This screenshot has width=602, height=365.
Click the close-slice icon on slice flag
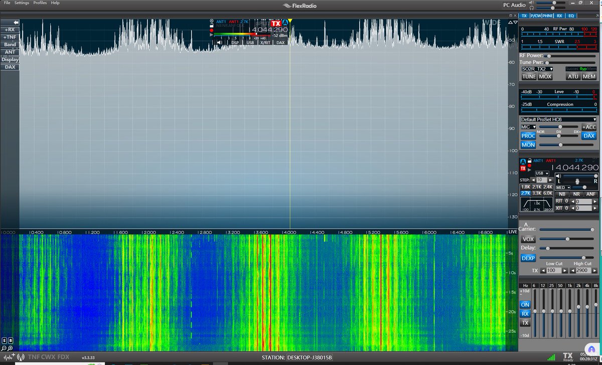212,22
